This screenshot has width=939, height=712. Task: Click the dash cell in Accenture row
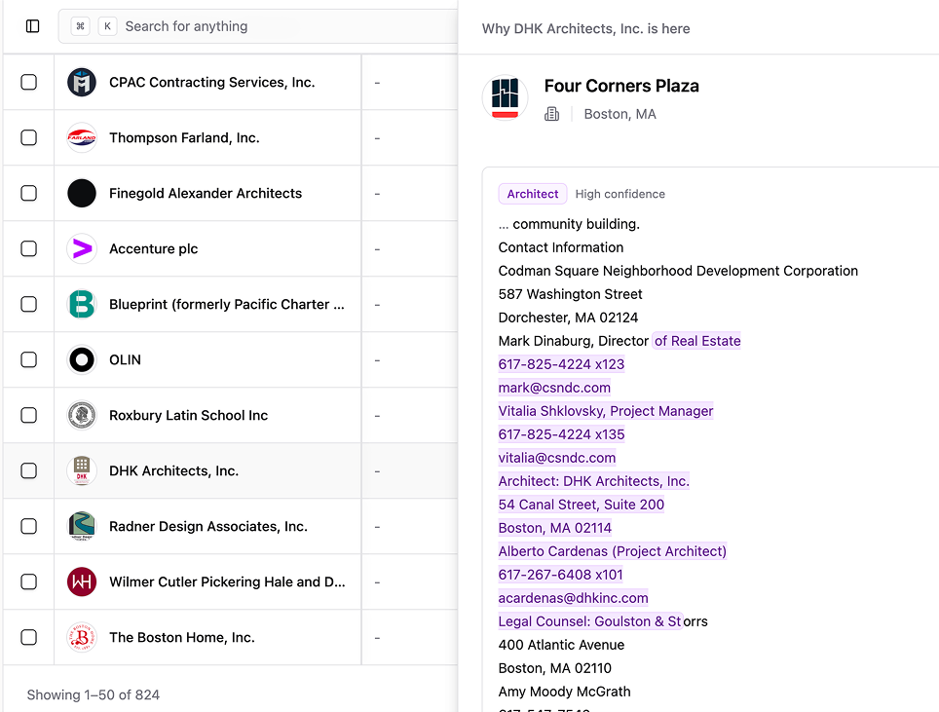377,249
